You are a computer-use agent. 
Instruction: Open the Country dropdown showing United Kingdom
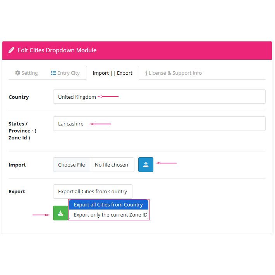pyautogui.click(x=159, y=96)
